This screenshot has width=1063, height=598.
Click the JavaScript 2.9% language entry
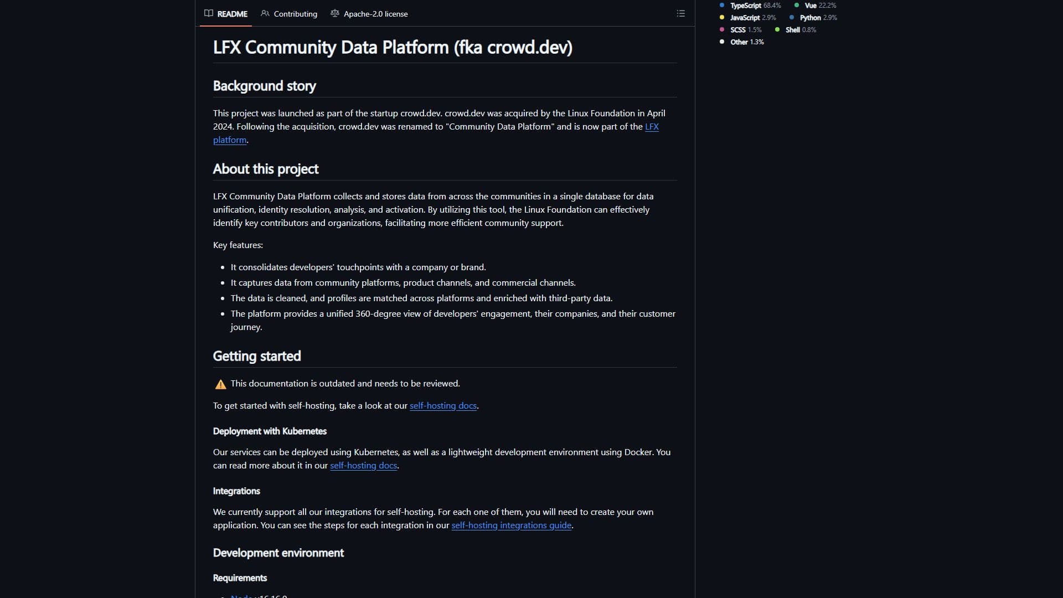[748, 18]
